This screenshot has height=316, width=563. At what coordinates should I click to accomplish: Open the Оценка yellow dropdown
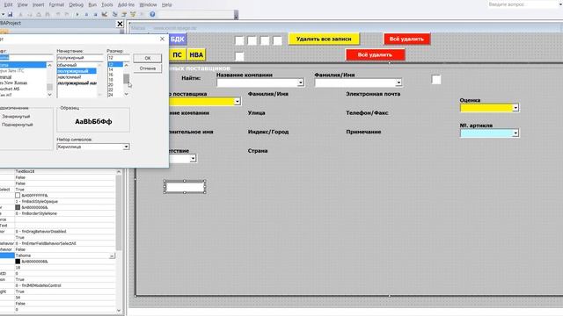[x=515, y=108]
